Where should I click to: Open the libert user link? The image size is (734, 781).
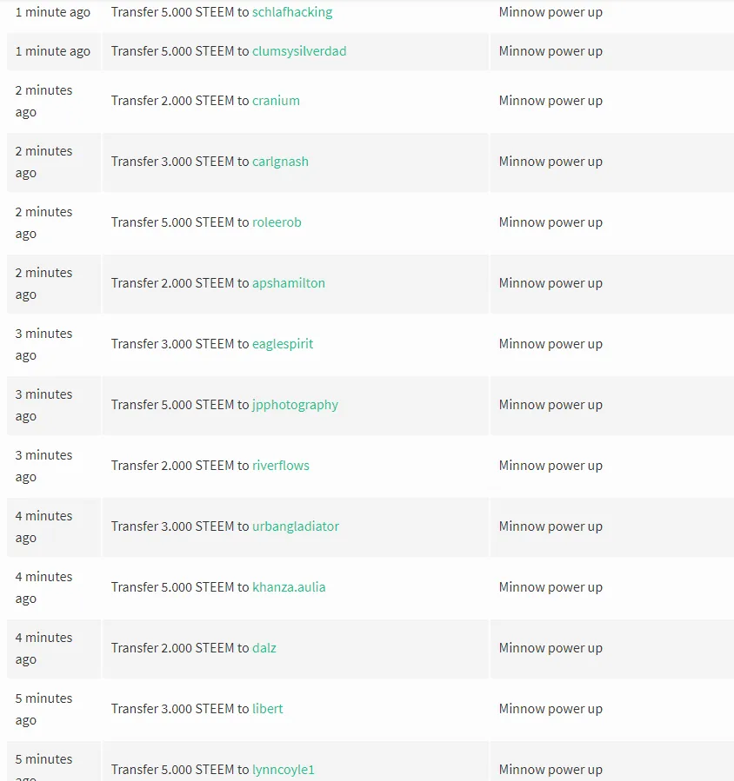pyautogui.click(x=268, y=709)
